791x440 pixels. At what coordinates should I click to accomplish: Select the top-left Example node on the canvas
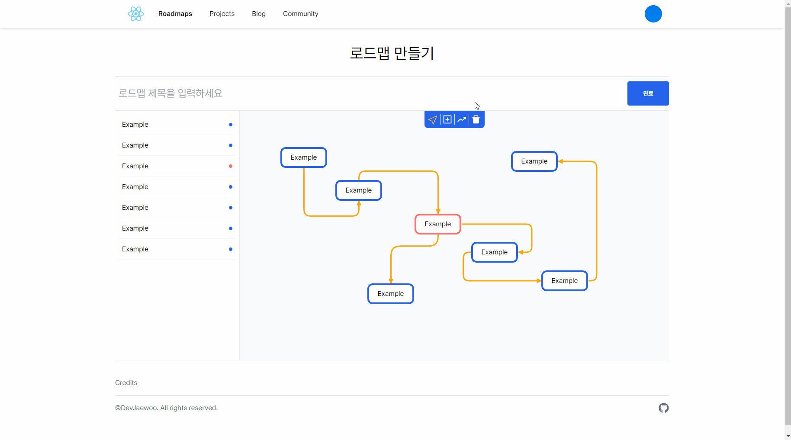(x=303, y=157)
